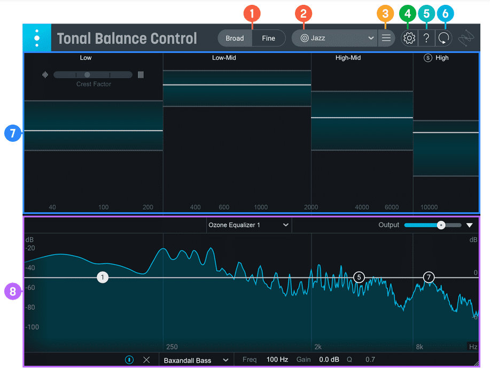Screen dimensions: 490x375
Task: Edit the Q value 0.7
Action: point(370,359)
